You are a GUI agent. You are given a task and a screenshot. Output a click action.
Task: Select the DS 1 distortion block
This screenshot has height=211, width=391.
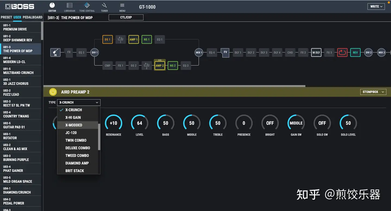coord(108,39)
